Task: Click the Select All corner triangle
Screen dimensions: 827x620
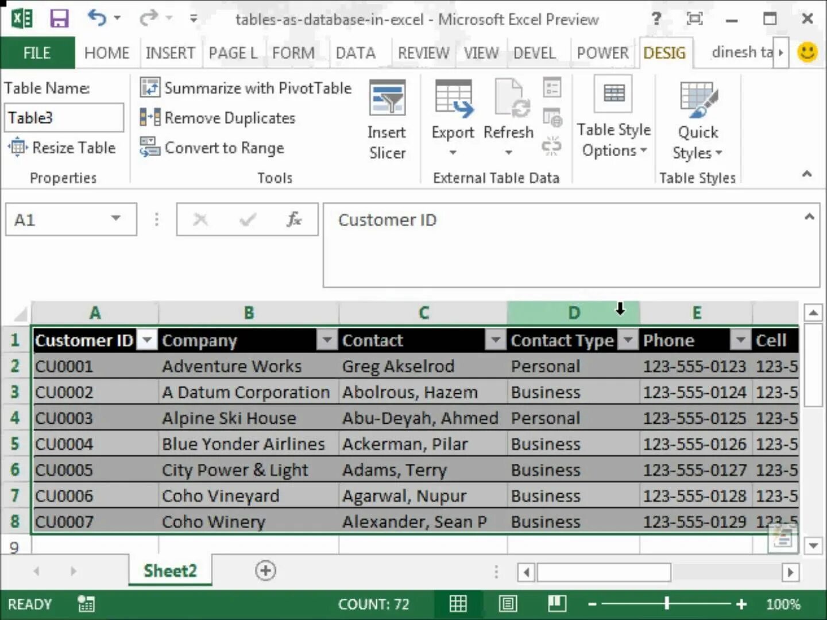Action: (21, 314)
